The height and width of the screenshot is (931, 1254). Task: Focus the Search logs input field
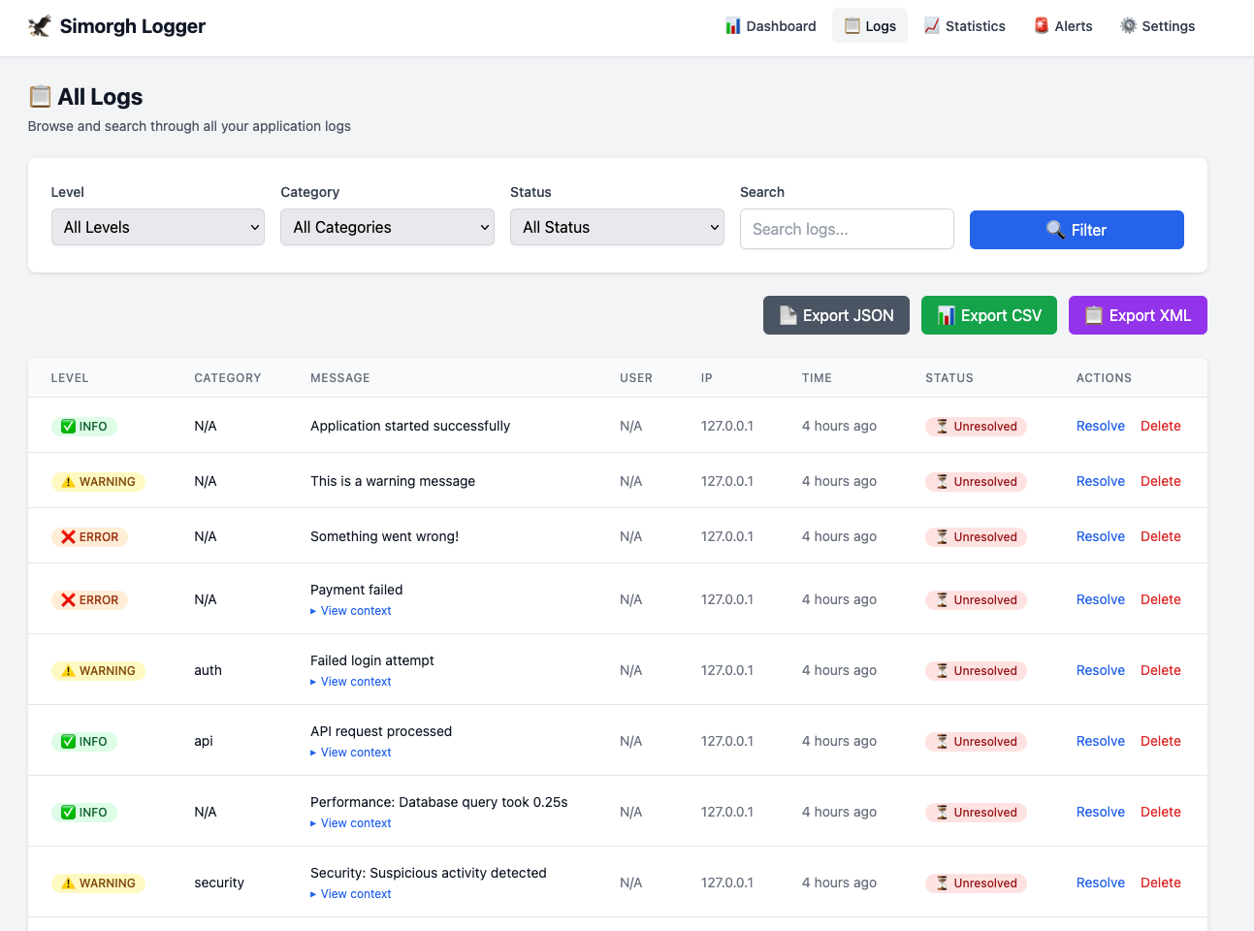click(847, 229)
